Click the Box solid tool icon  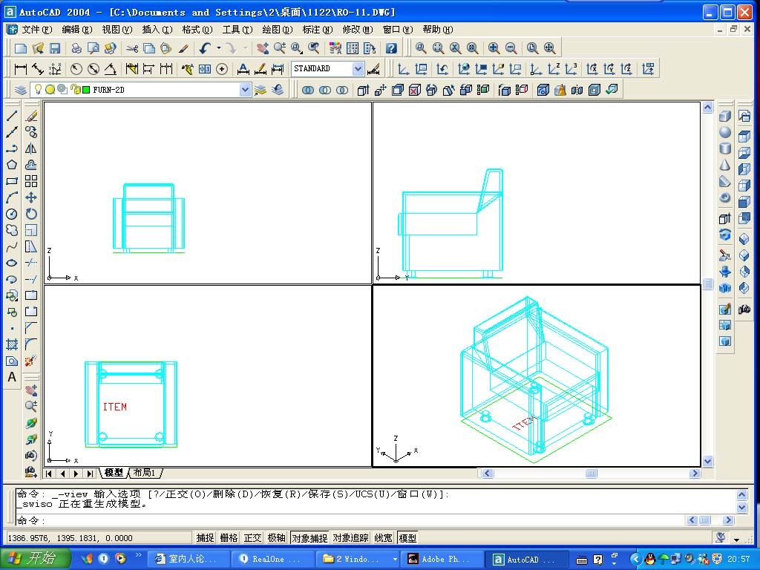click(724, 116)
